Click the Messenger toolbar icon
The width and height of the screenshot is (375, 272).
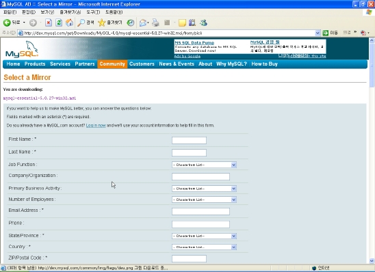point(203,23)
